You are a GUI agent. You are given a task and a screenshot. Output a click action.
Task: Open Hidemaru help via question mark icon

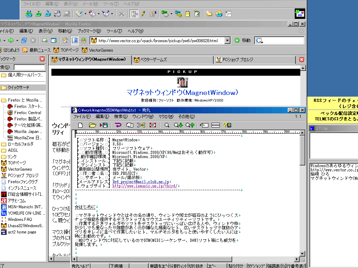[227, 125]
